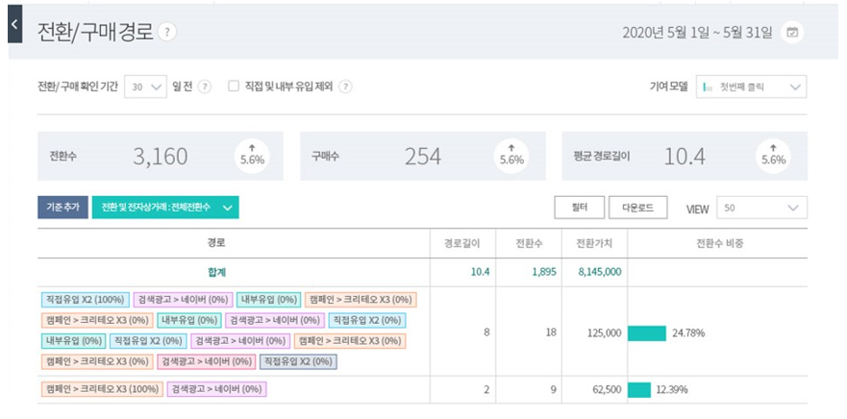Screen dimensions: 847x419
Task: Click the back arrow beside 전환/구매경로
Action: (13, 28)
